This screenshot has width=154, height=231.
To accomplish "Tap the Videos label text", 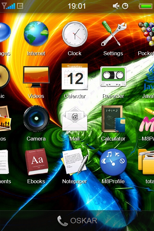I will pos(36,96).
